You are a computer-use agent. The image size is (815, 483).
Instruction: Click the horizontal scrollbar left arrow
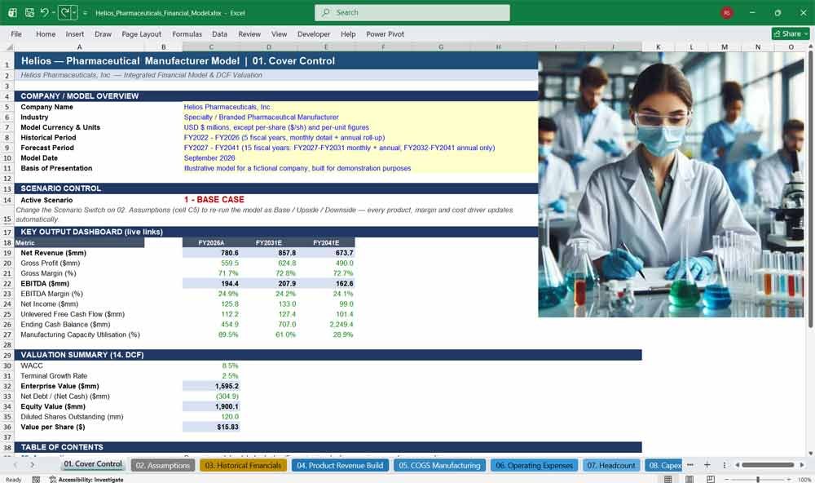737,465
